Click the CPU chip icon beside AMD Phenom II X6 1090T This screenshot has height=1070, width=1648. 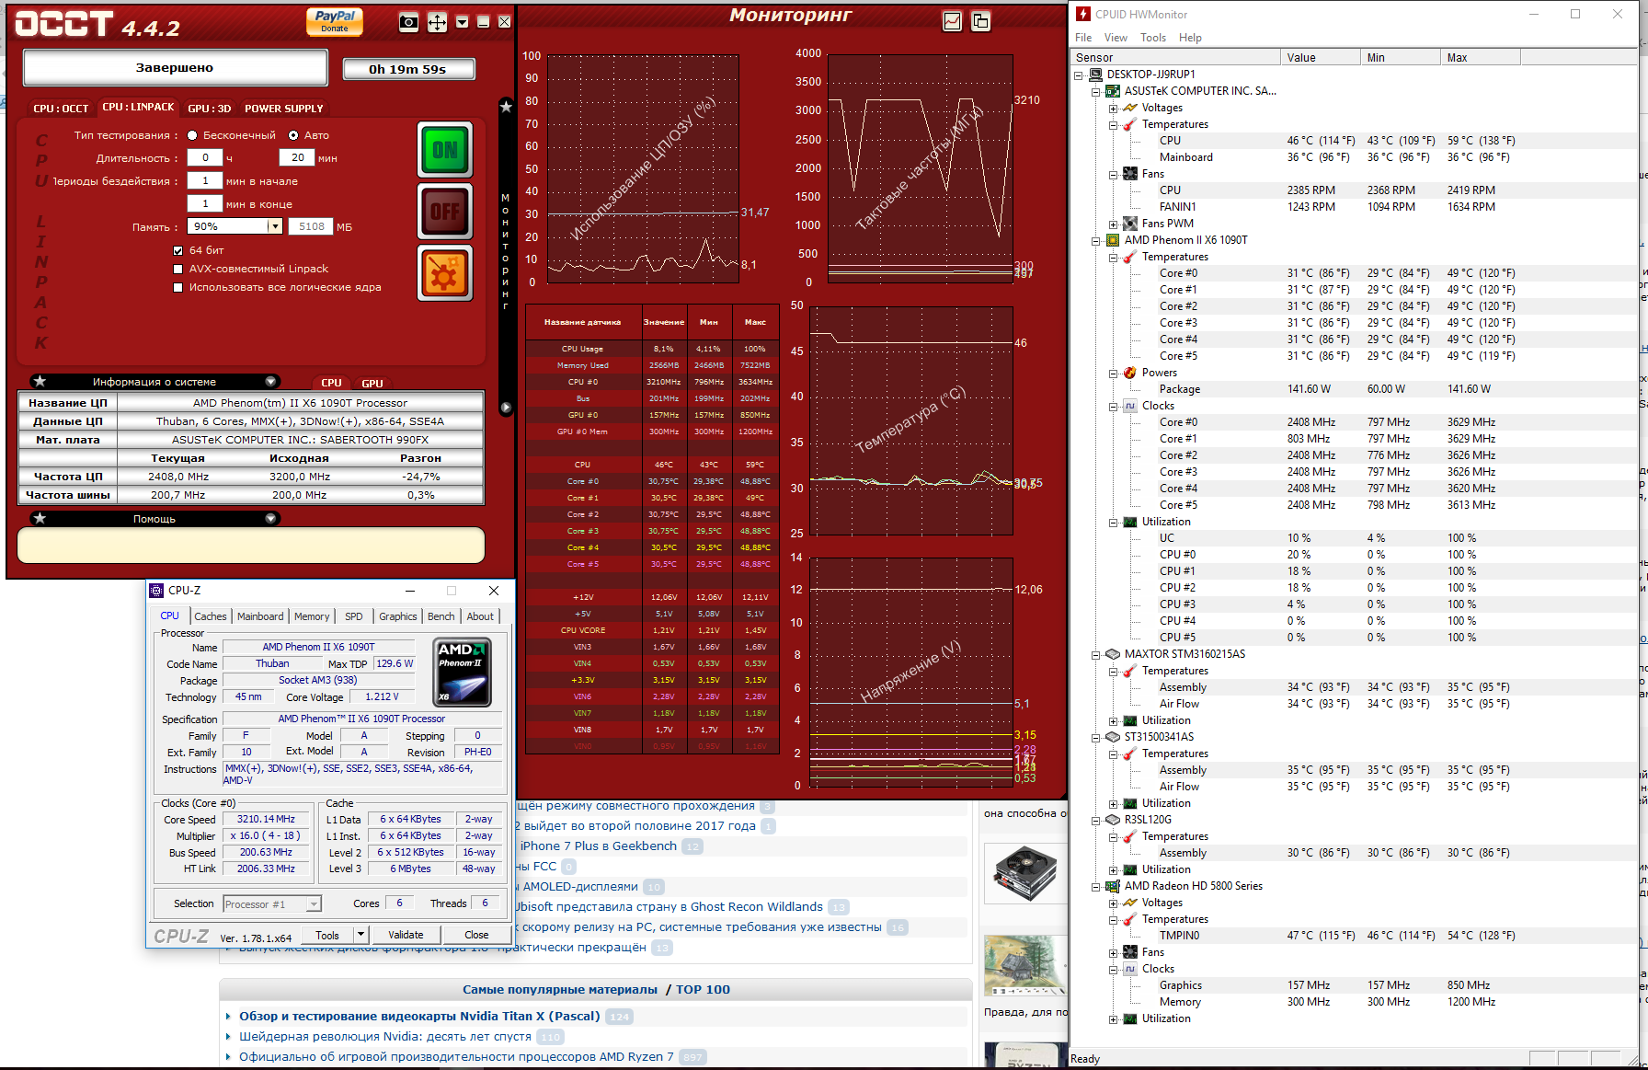(1113, 240)
